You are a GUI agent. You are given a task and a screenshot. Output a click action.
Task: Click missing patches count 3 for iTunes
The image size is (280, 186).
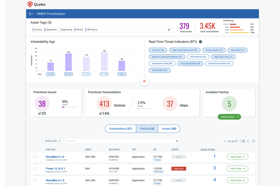tap(215, 168)
